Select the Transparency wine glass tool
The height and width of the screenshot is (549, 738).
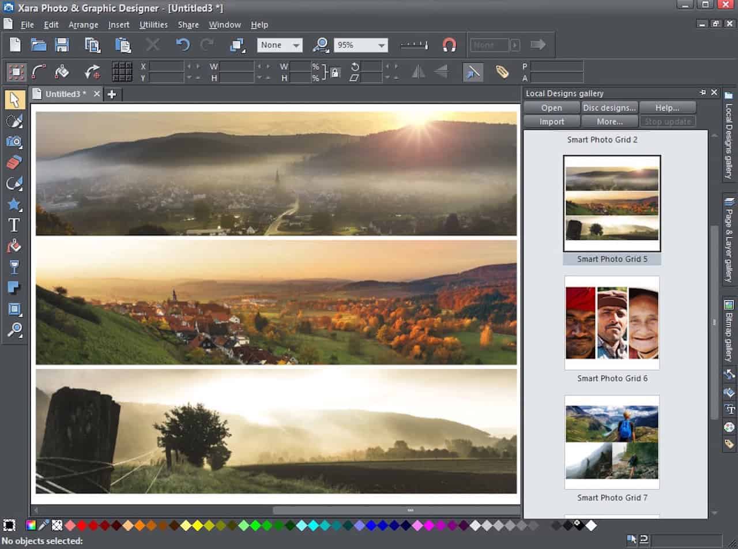coord(14,267)
